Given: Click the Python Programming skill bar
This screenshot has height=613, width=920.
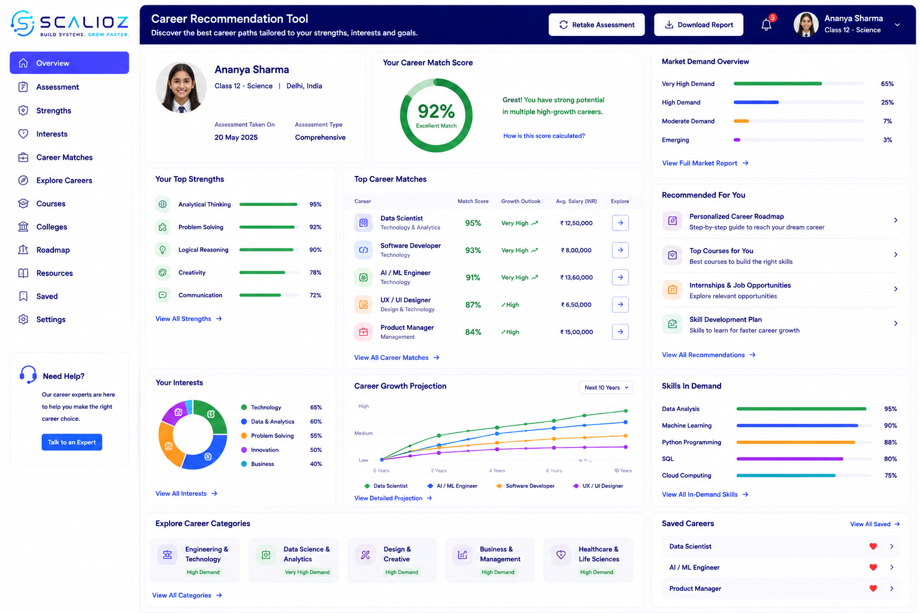Looking at the screenshot, I should pyautogui.click(x=804, y=442).
